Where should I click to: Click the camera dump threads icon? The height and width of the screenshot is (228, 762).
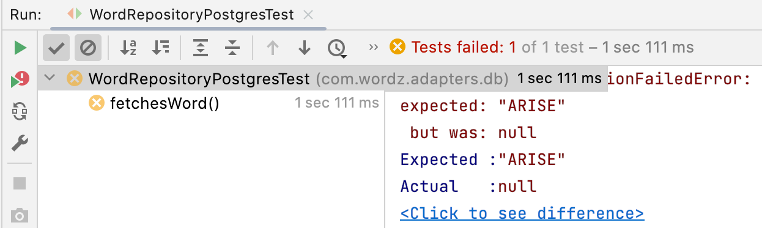(20, 215)
